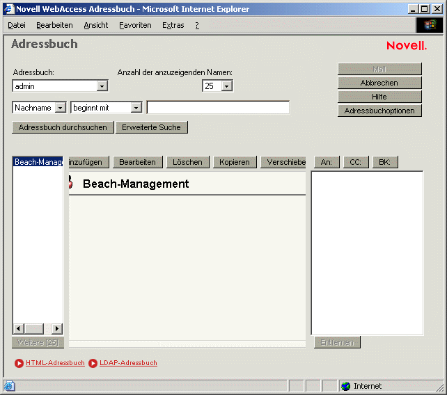The width and height of the screenshot is (447, 395).
Task: Open Adressbuchoptionen
Action: click(x=379, y=111)
